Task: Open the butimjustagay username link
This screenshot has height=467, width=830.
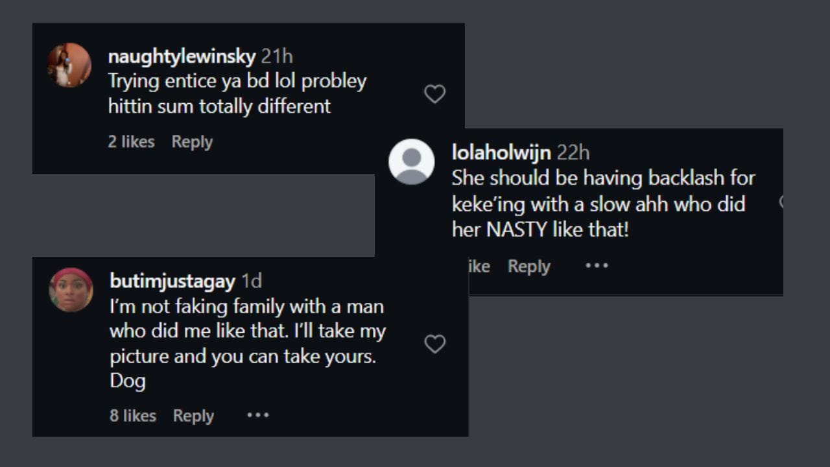Action: tap(172, 281)
